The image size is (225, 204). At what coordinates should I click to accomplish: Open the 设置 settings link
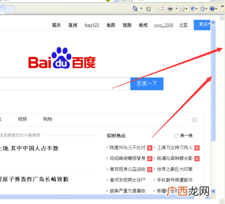[184, 25]
